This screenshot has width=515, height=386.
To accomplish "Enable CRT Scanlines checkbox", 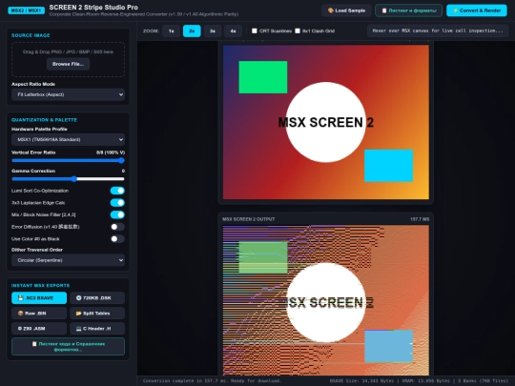I will [255, 30].
